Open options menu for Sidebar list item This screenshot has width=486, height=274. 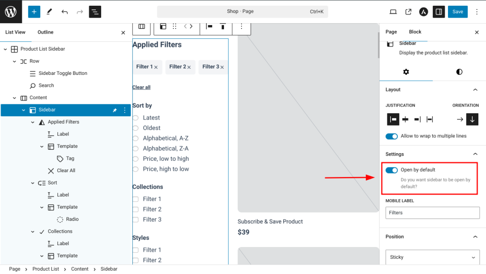(125, 110)
